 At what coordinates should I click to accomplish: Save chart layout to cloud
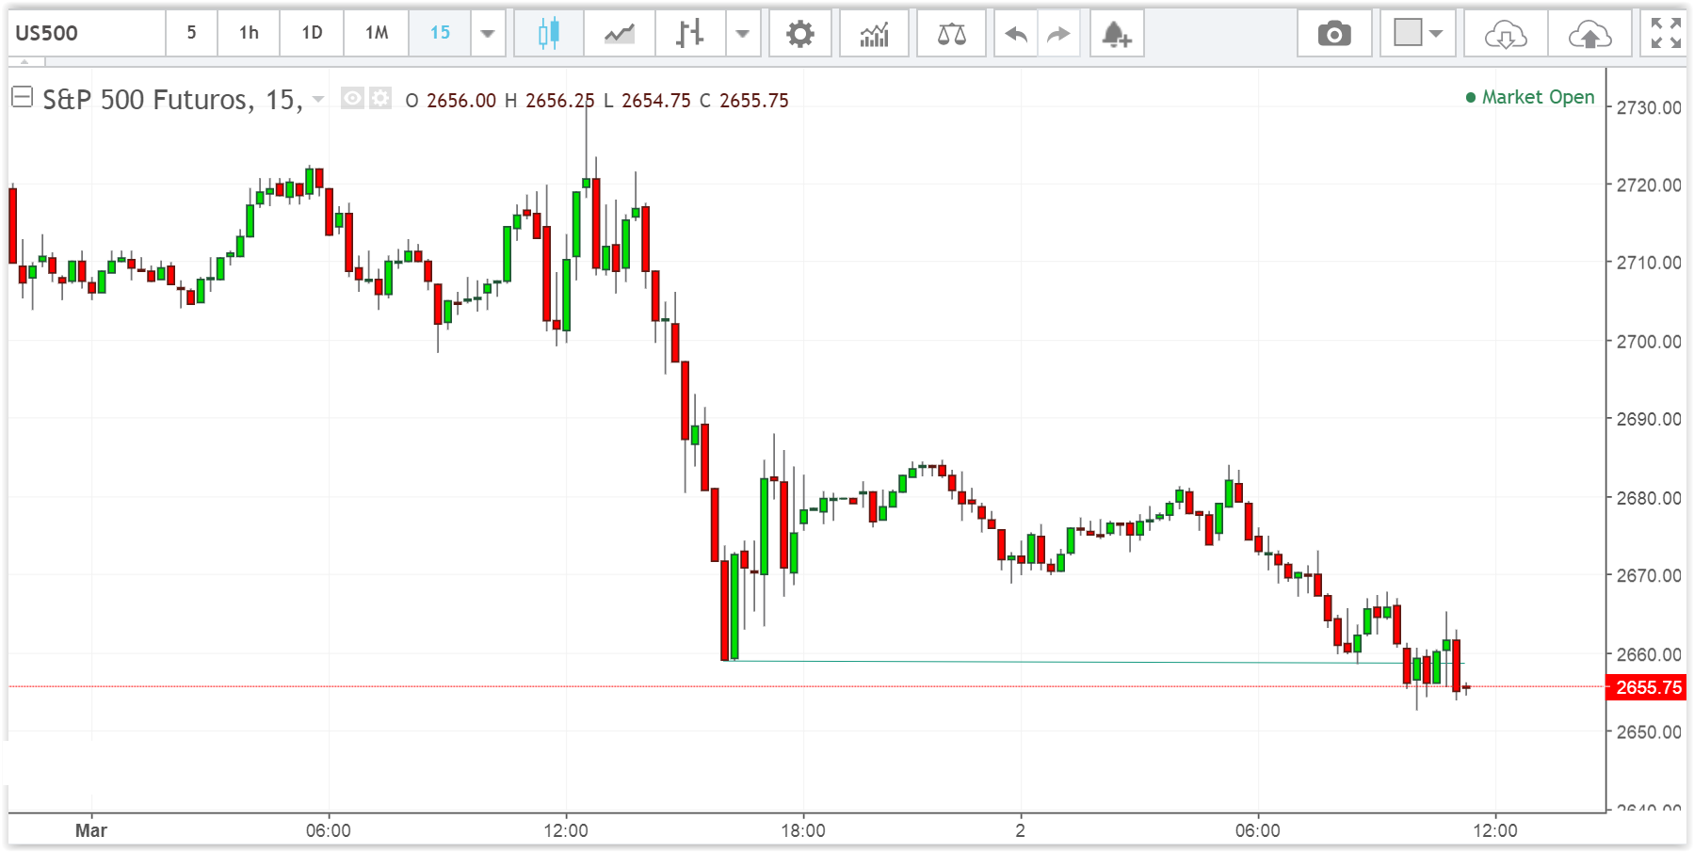point(1589,34)
